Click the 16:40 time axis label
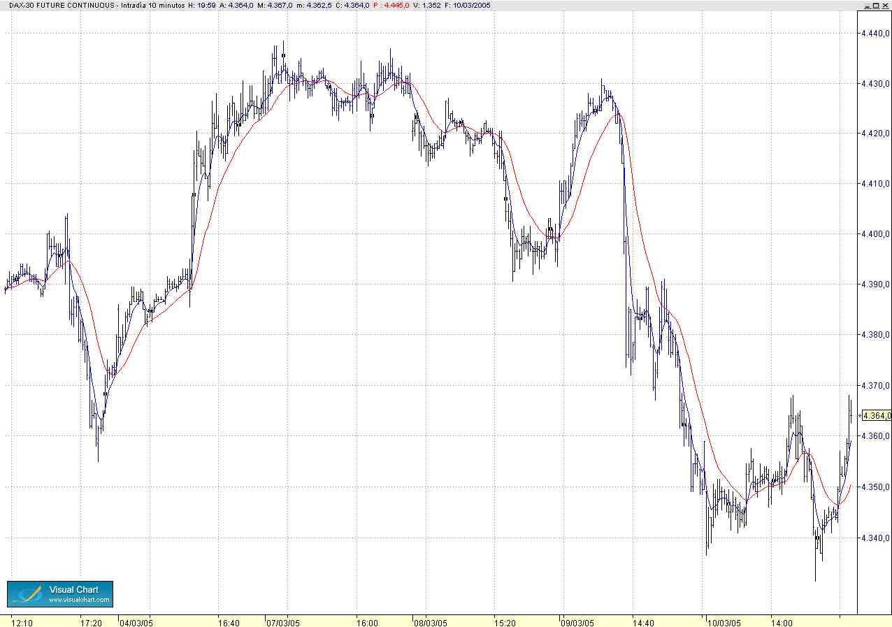The image size is (892, 627). coord(229,622)
